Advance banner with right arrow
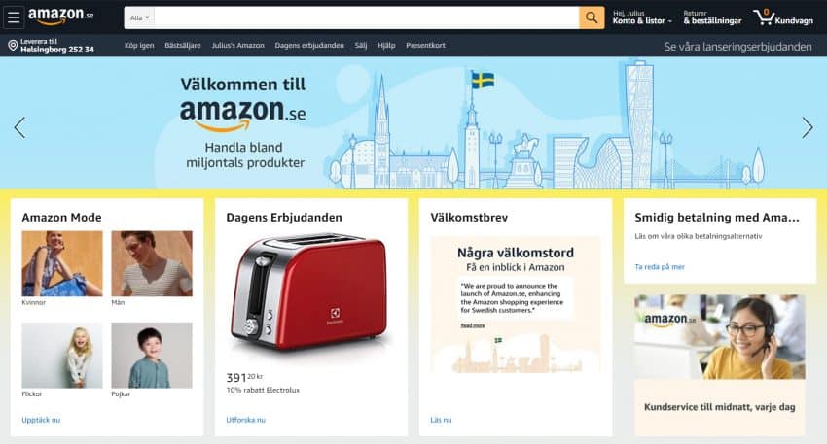The image size is (827, 444). (808, 127)
